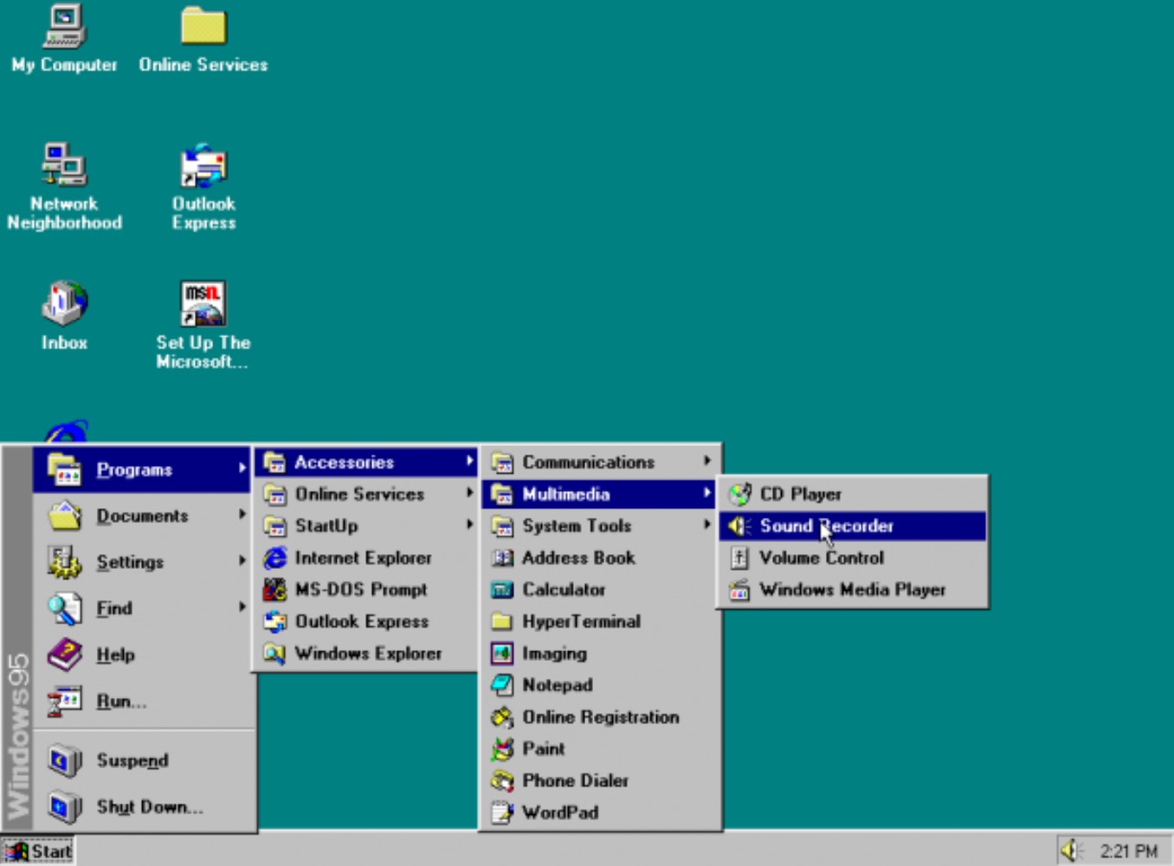Open Volume Control
This screenshot has height=866, width=1174.
point(820,558)
